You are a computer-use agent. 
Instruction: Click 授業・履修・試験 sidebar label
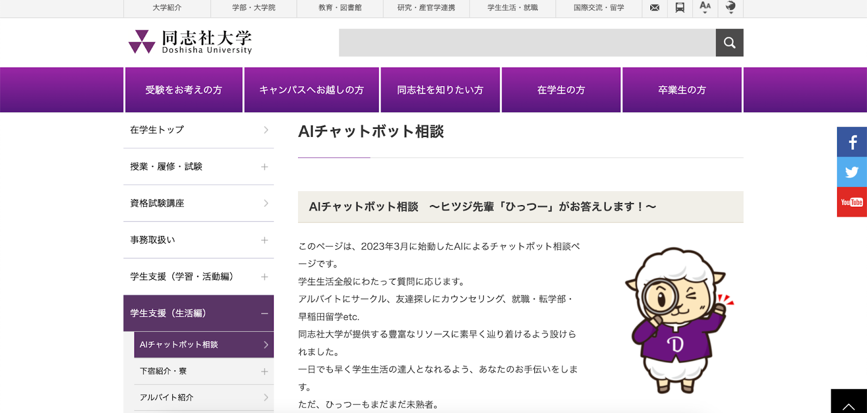(x=166, y=167)
